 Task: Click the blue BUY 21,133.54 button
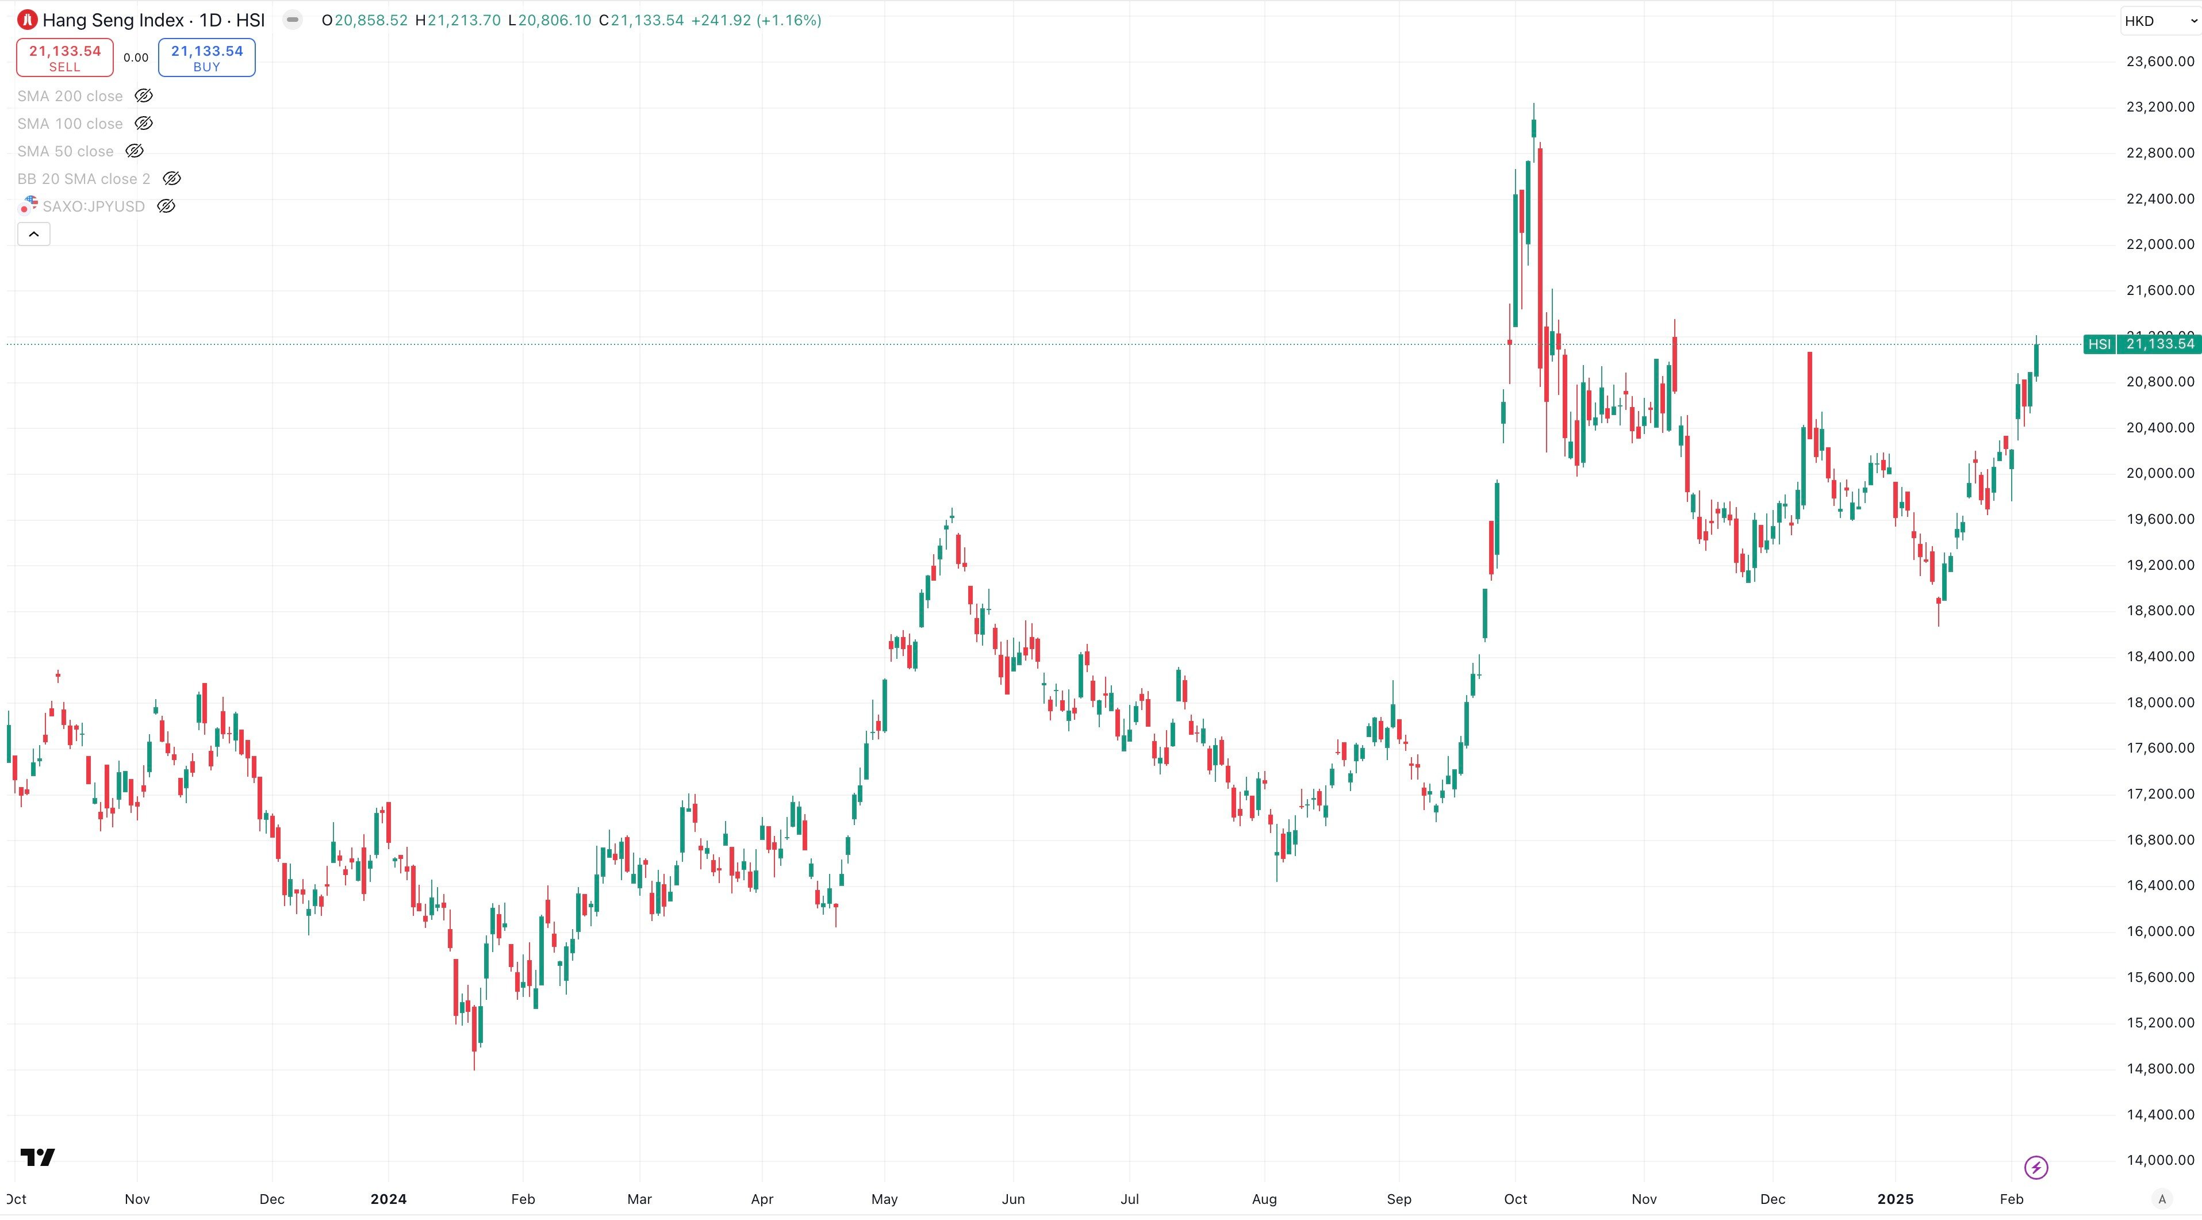207,58
